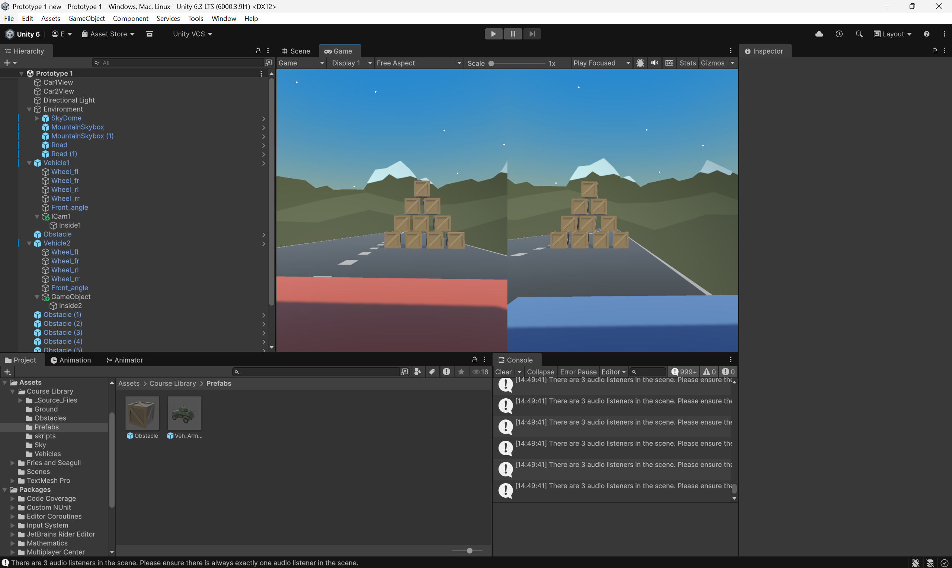
Task: Click the Step frame button
Action: pyautogui.click(x=532, y=34)
